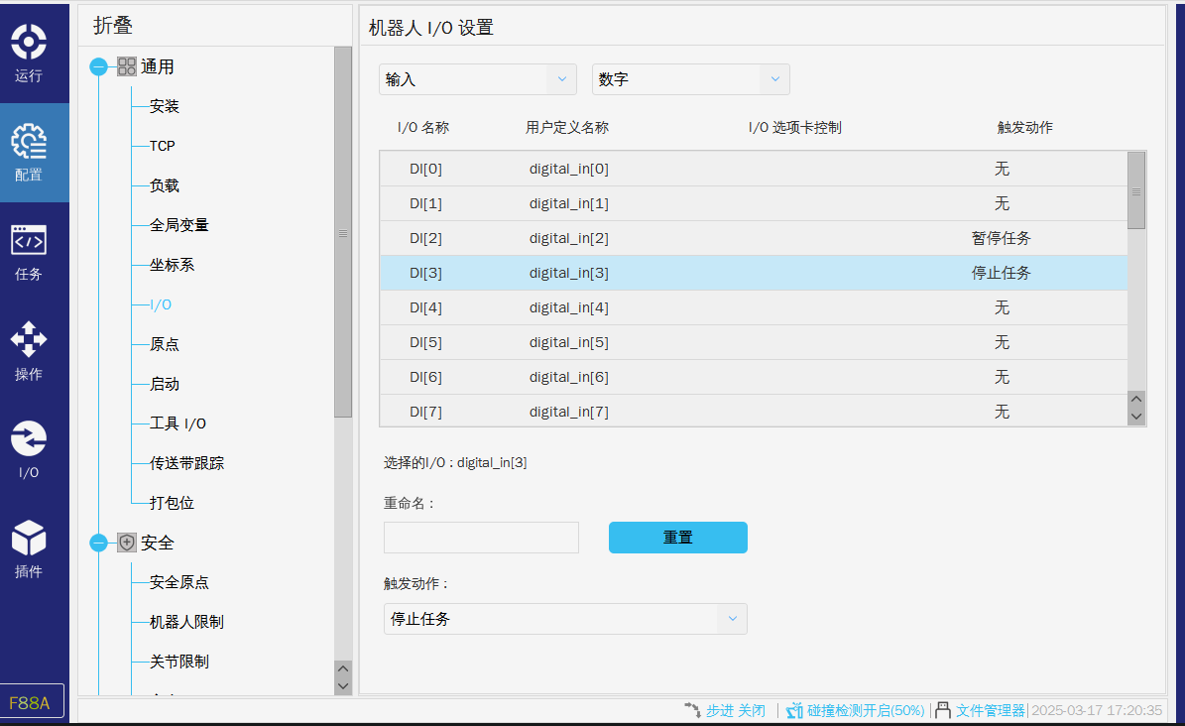Open the 任务 (Task) code icon
The image size is (1185, 726).
coord(29,242)
